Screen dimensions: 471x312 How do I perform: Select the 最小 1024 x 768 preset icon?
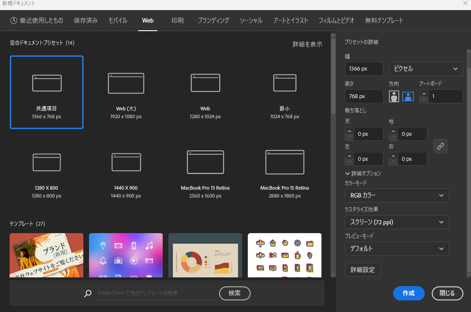[x=285, y=83]
